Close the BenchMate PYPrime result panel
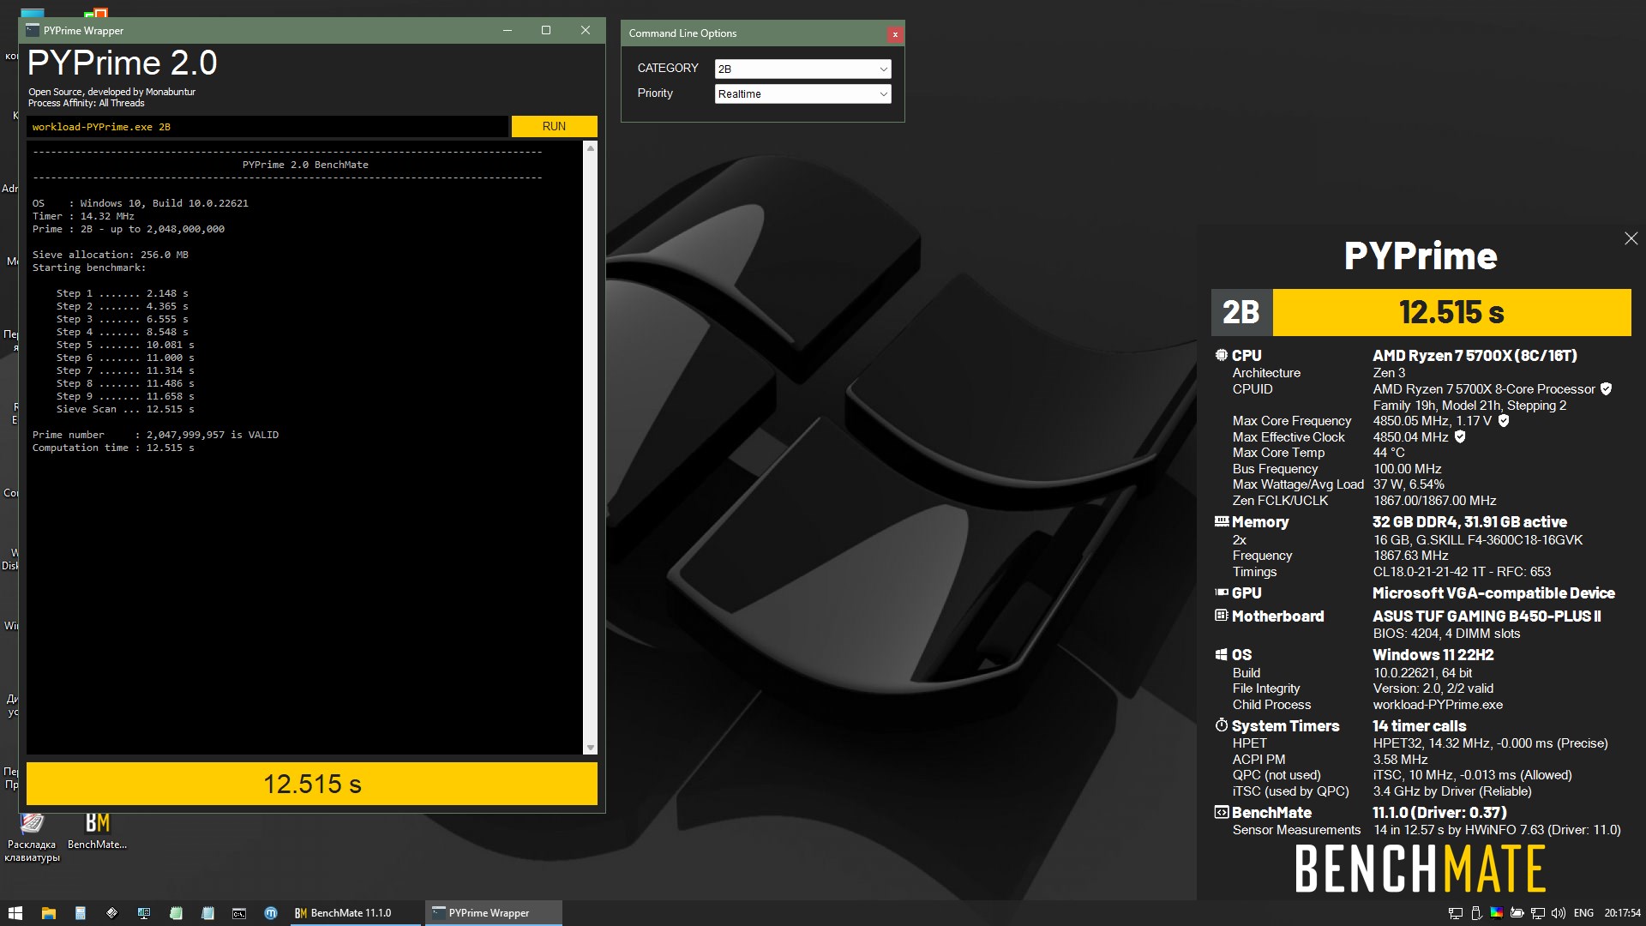 (x=1631, y=238)
